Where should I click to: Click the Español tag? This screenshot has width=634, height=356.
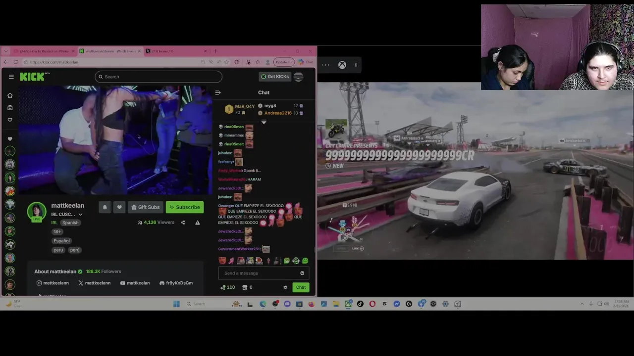pos(62,241)
